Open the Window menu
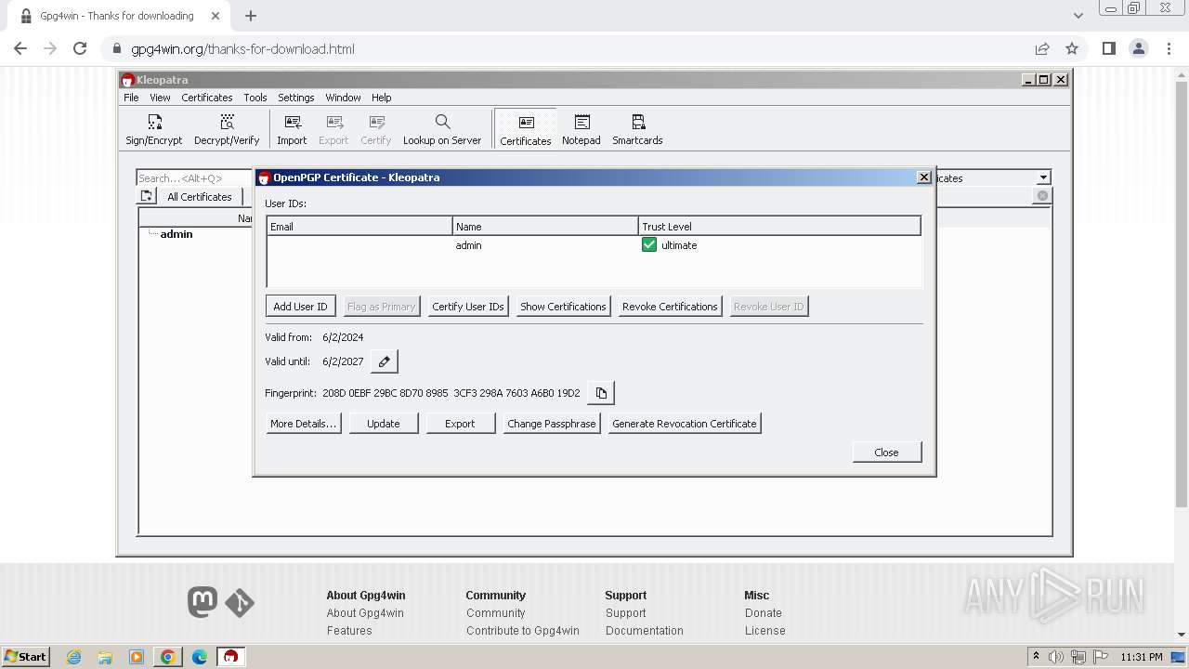The height and width of the screenshot is (669, 1189). [343, 98]
